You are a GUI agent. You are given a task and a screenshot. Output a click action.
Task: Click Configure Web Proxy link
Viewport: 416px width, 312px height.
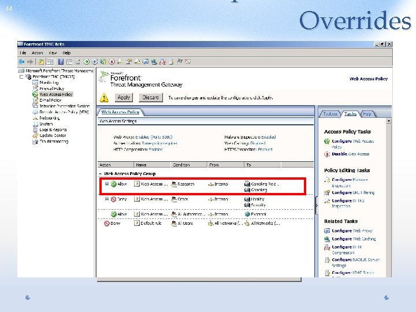pyautogui.click(x=352, y=231)
